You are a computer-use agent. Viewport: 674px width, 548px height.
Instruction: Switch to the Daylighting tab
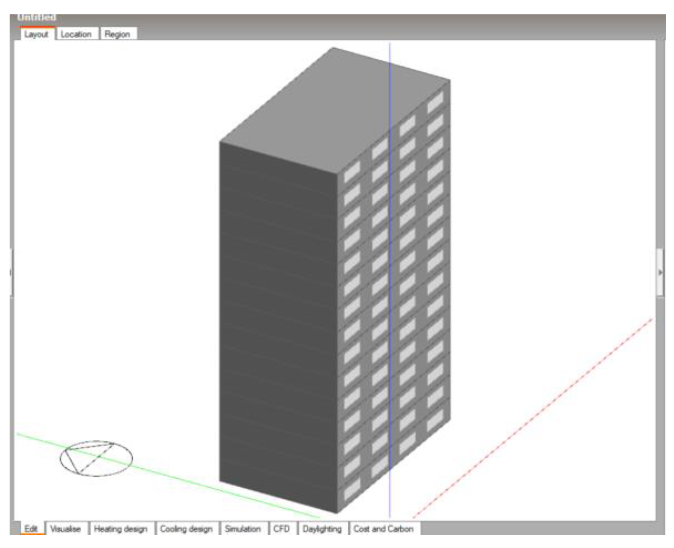click(322, 529)
